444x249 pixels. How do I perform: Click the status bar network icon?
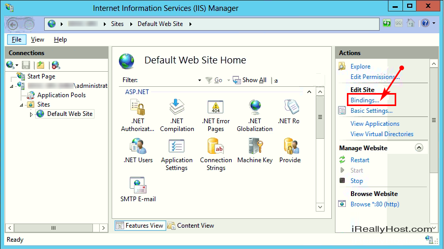[429, 239]
